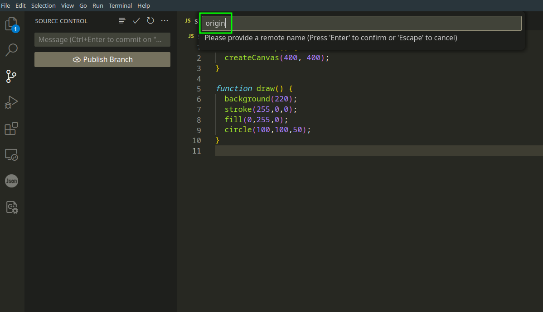
Task: Open the Run and Debug view
Action: [12, 102]
